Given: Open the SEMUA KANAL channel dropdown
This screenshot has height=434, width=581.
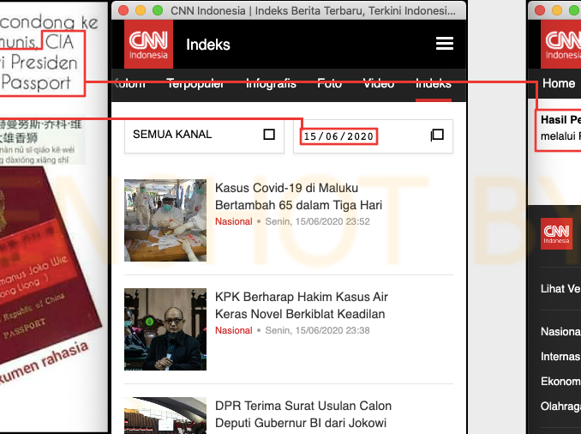Looking at the screenshot, I should tap(204, 136).
